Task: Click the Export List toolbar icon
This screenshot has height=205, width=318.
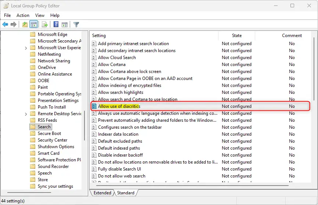Action: tap(45, 25)
